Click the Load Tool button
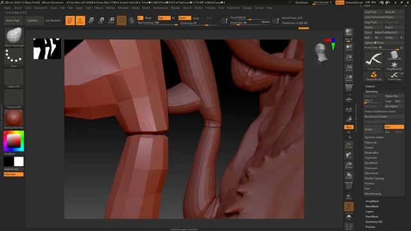Image resolution: width=411 pixels, height=231 pixels. [x=374, y=12]
